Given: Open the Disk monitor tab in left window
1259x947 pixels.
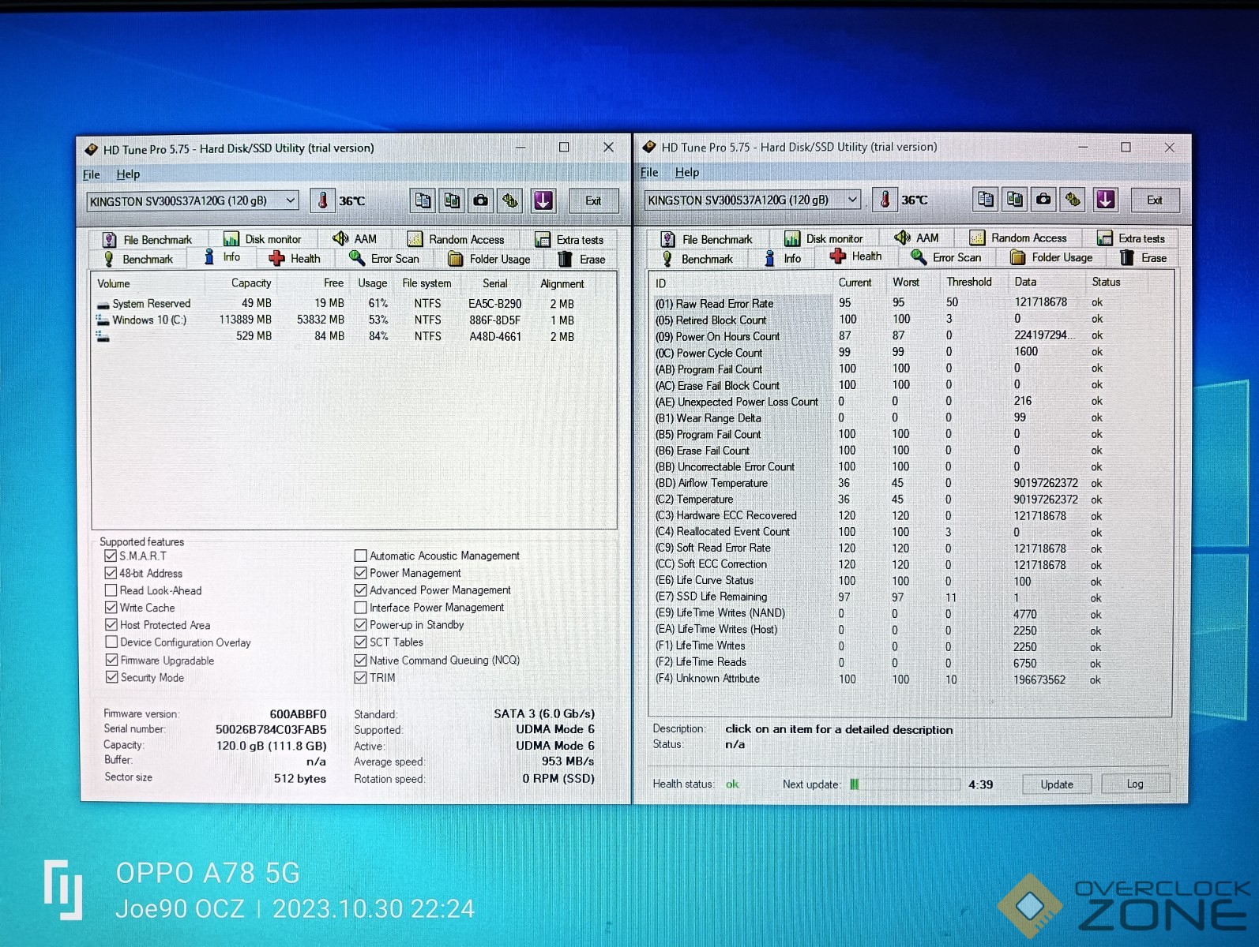Looking at the screenshot, I should point(262,239).
